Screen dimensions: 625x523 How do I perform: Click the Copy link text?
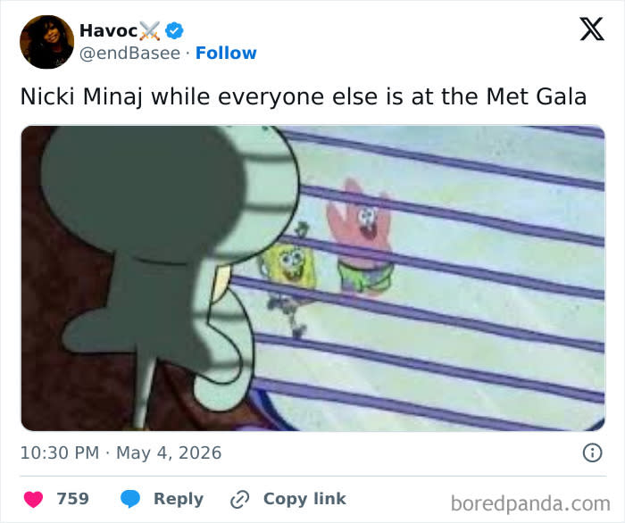pos(304,499)
